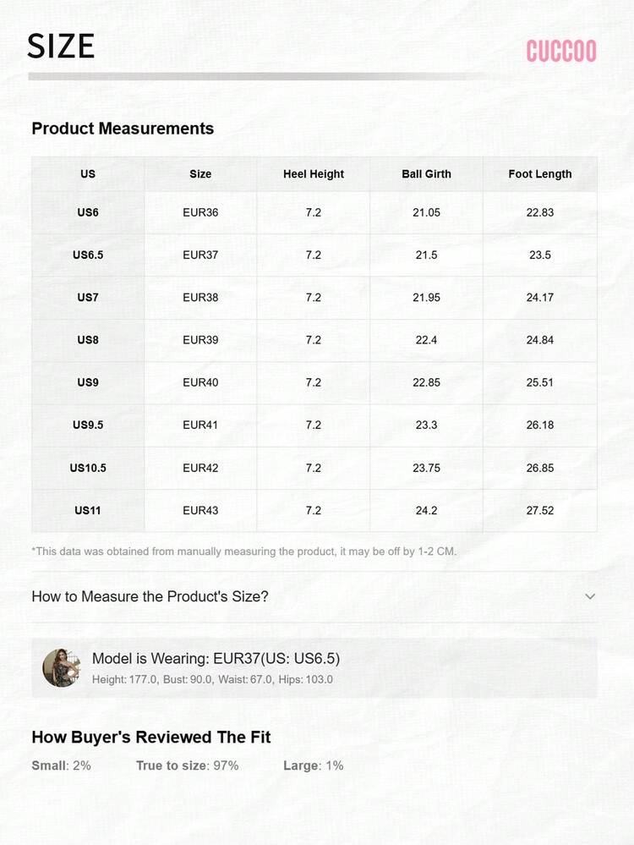The width and height of the screenshot is (634, 845).
Task: Open the model's photo thumbnail
Action: (61, 668)
